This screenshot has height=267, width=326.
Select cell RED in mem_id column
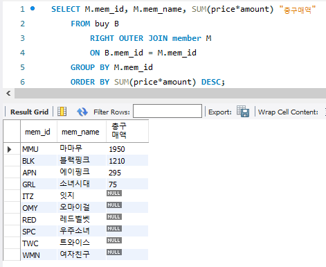(39, 220)
